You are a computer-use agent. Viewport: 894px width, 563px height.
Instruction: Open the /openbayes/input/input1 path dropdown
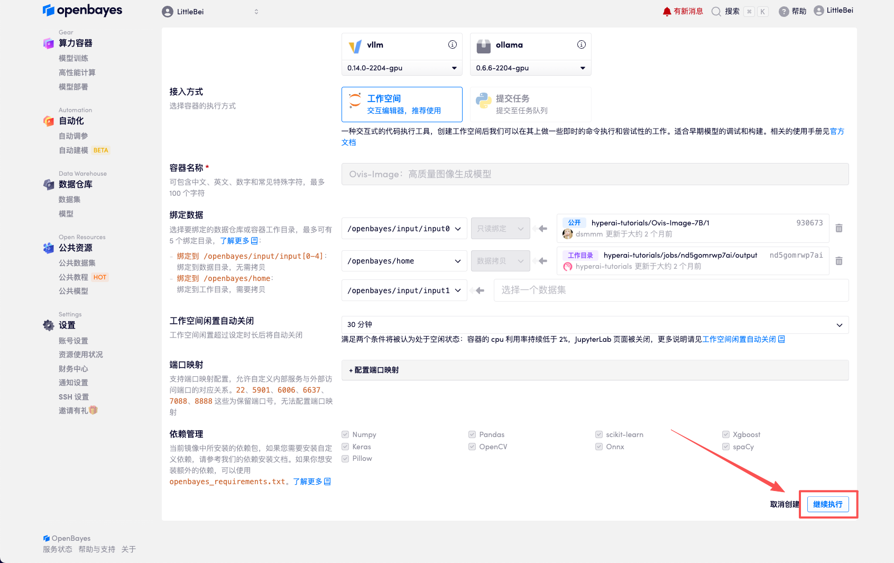pos(404,290)
